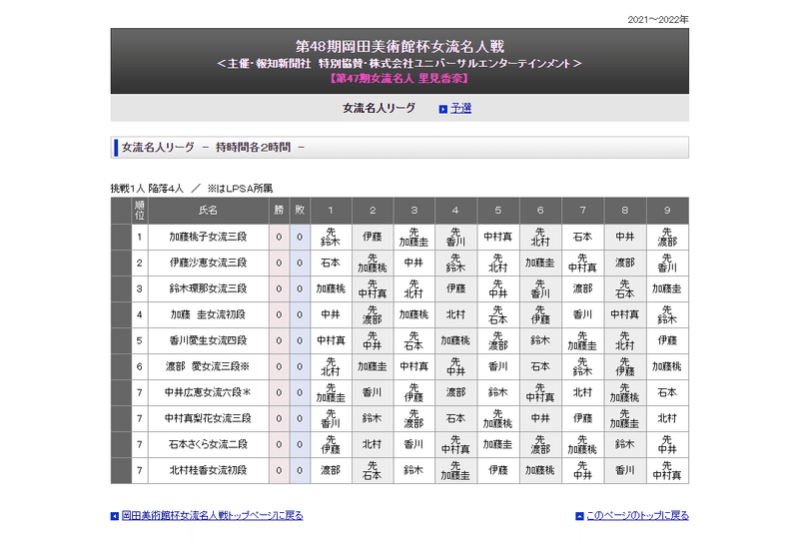Click 鈴木環那's round 2 cell 先中村真
This screenshot has width=799, height=544.
point(373,288)
